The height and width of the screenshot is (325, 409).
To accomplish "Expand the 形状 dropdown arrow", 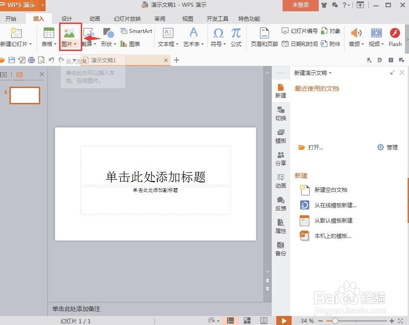I will (x=115, y=44).
